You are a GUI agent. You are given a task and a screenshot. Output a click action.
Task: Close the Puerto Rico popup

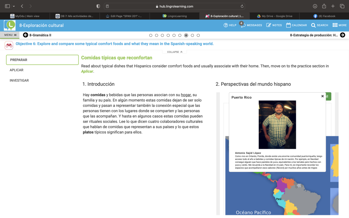pyautogui.click(x=322, y=96)
